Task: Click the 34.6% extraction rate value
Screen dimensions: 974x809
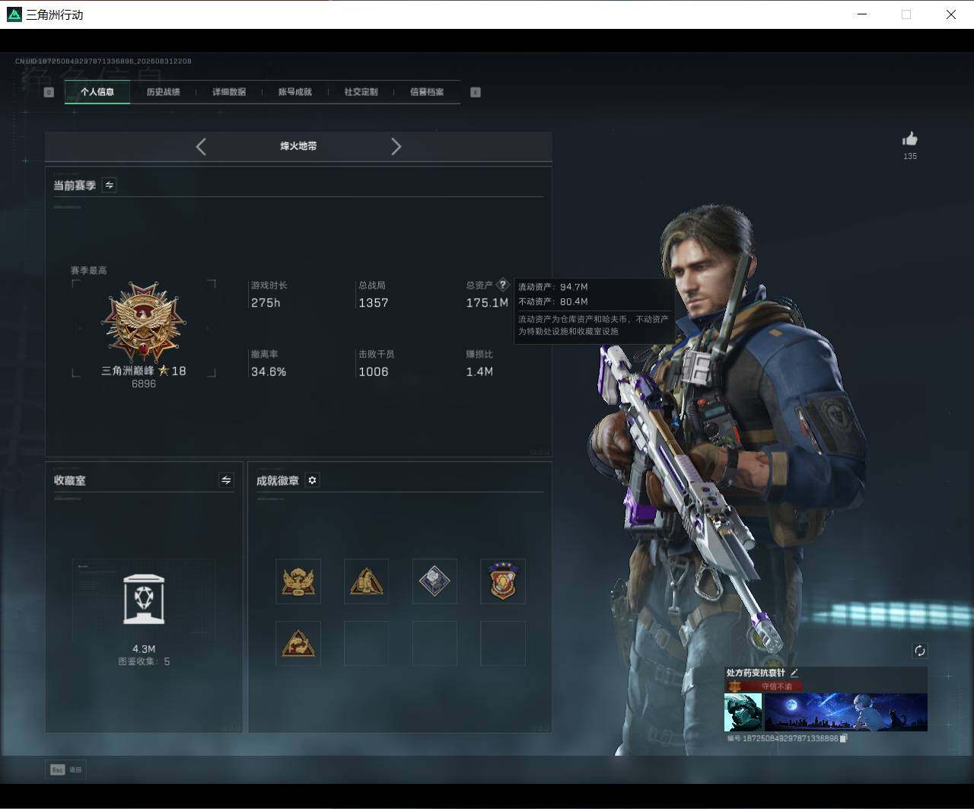Action: [x=269, y=371]
